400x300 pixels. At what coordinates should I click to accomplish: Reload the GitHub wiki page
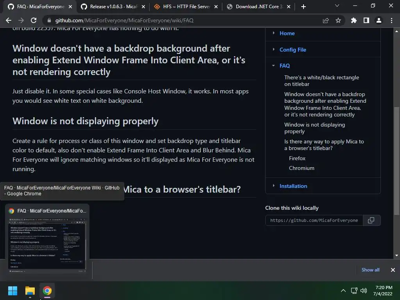pos(34,20)
